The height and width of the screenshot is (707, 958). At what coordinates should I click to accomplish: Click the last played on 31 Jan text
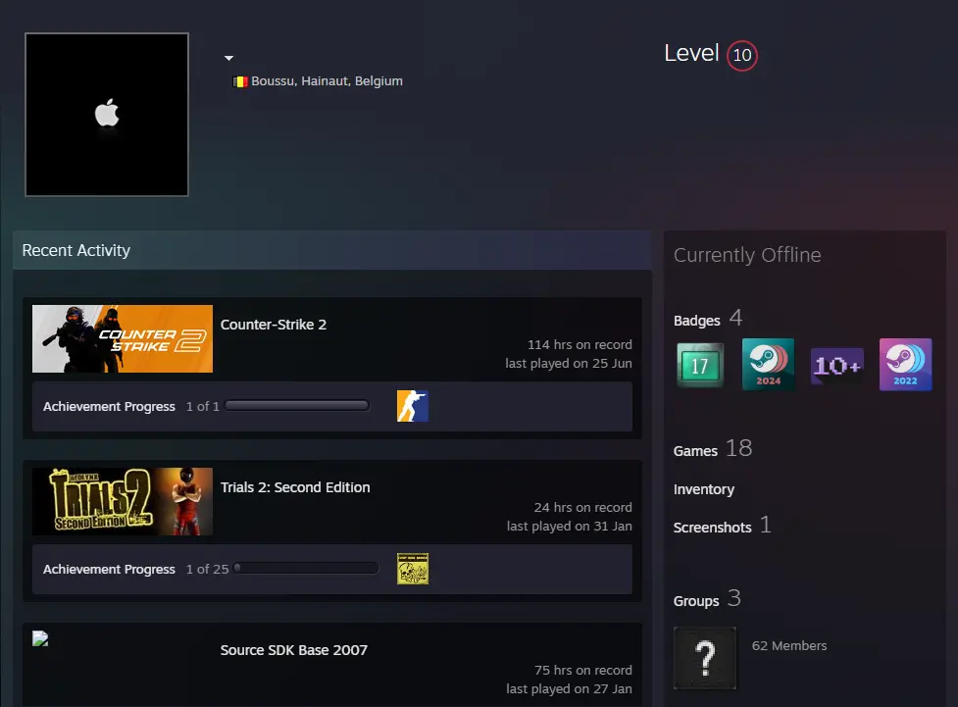[x=570, y=527]
